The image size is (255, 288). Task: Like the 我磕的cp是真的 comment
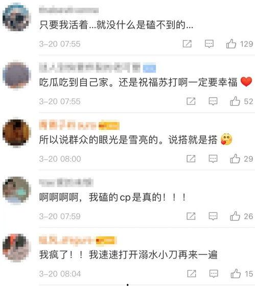(x=235, y=216)
